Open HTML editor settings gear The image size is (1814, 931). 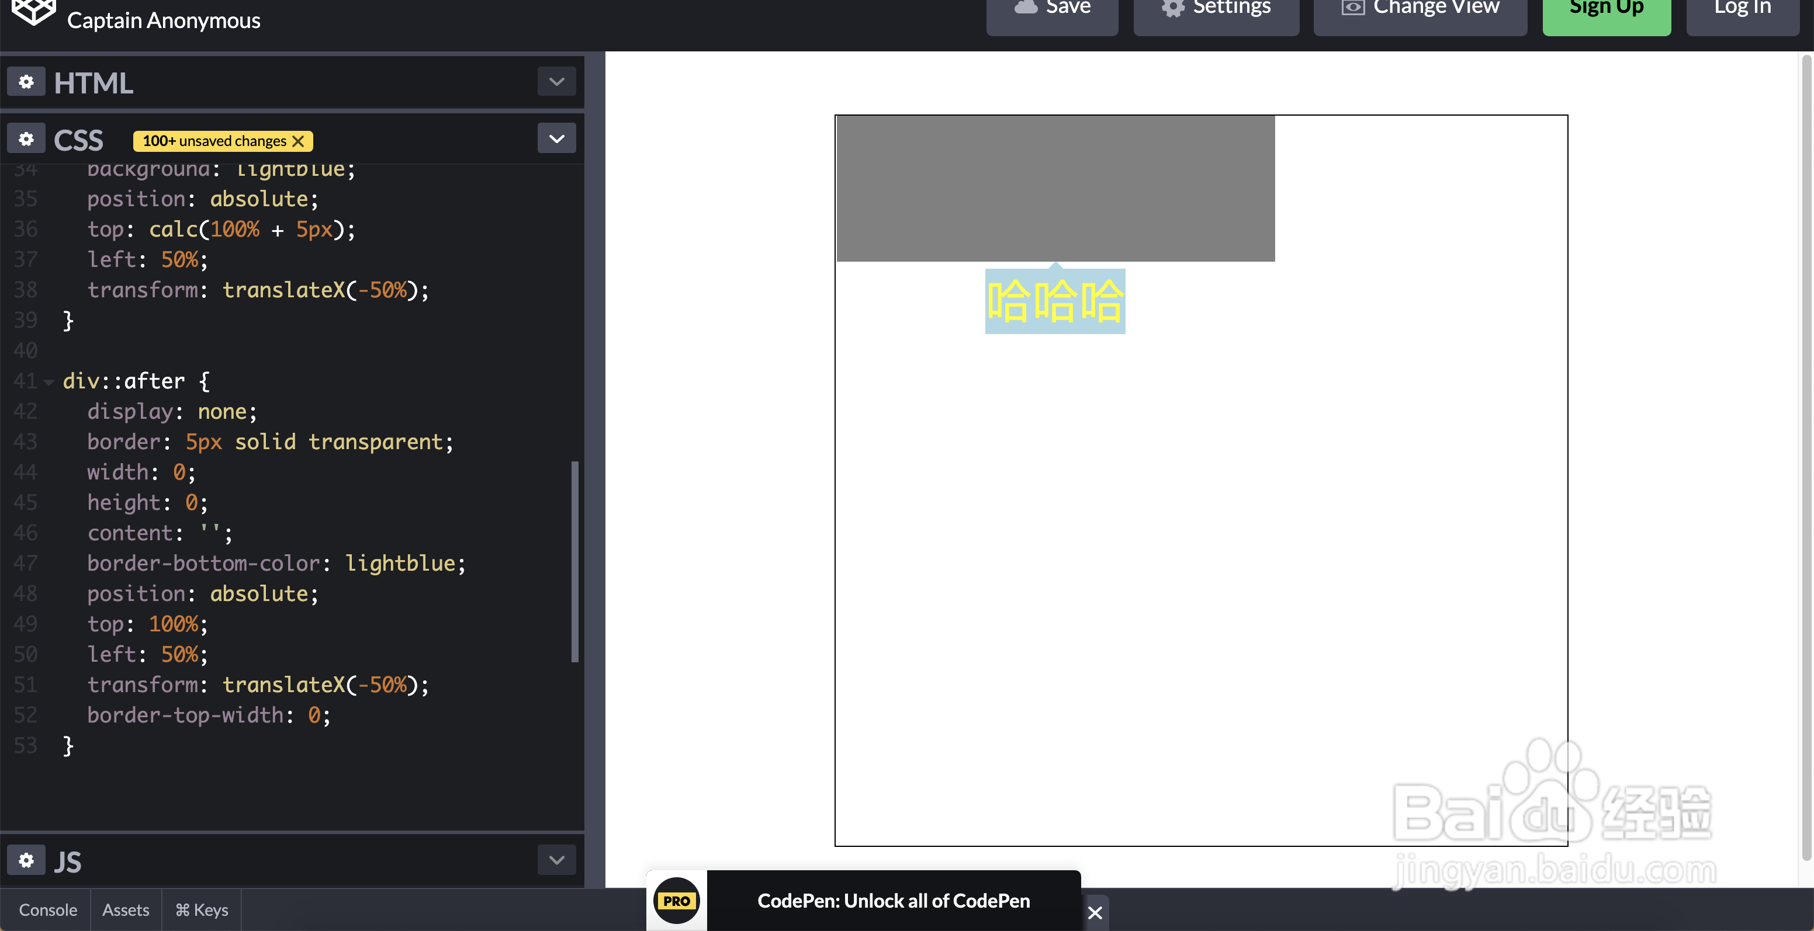click(x=26, y=82)
